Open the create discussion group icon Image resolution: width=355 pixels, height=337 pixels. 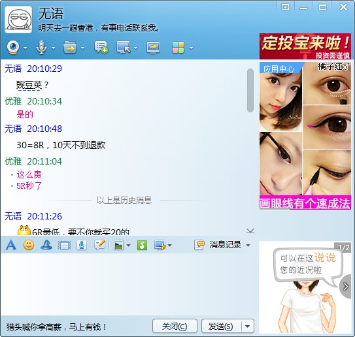pos(101,48)
